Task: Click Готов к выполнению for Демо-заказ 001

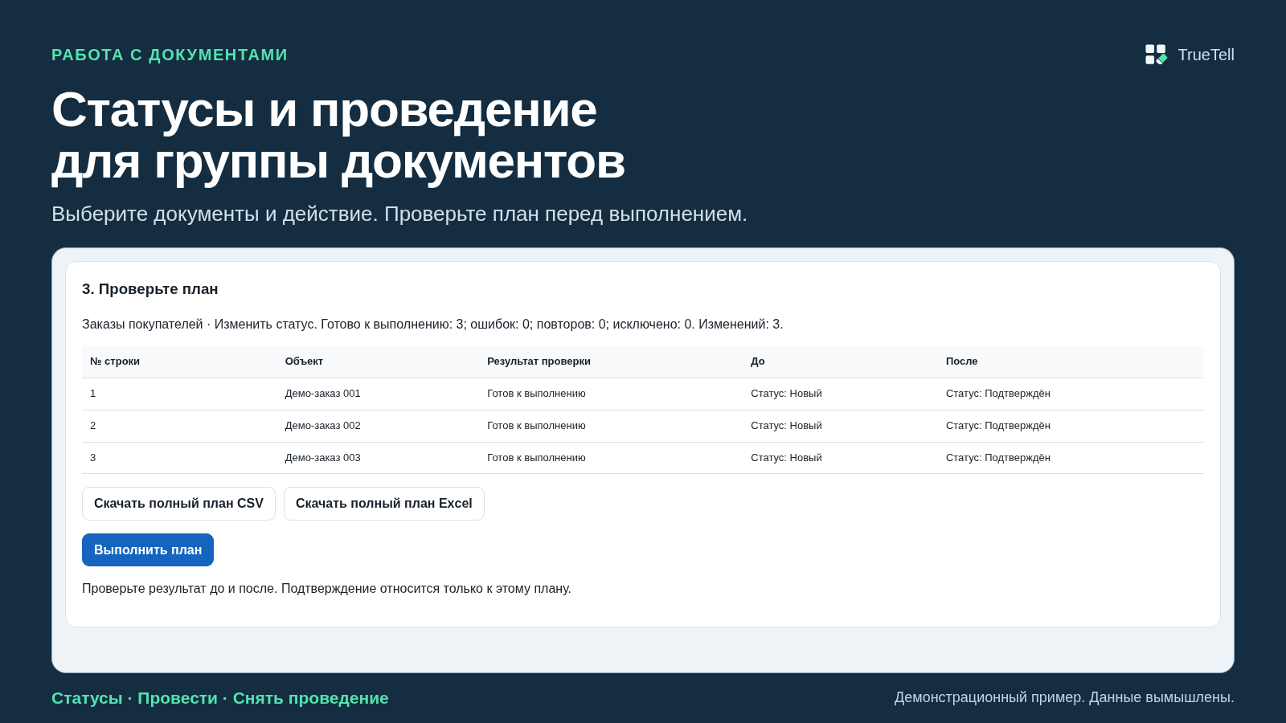Action: coord(536,394)
